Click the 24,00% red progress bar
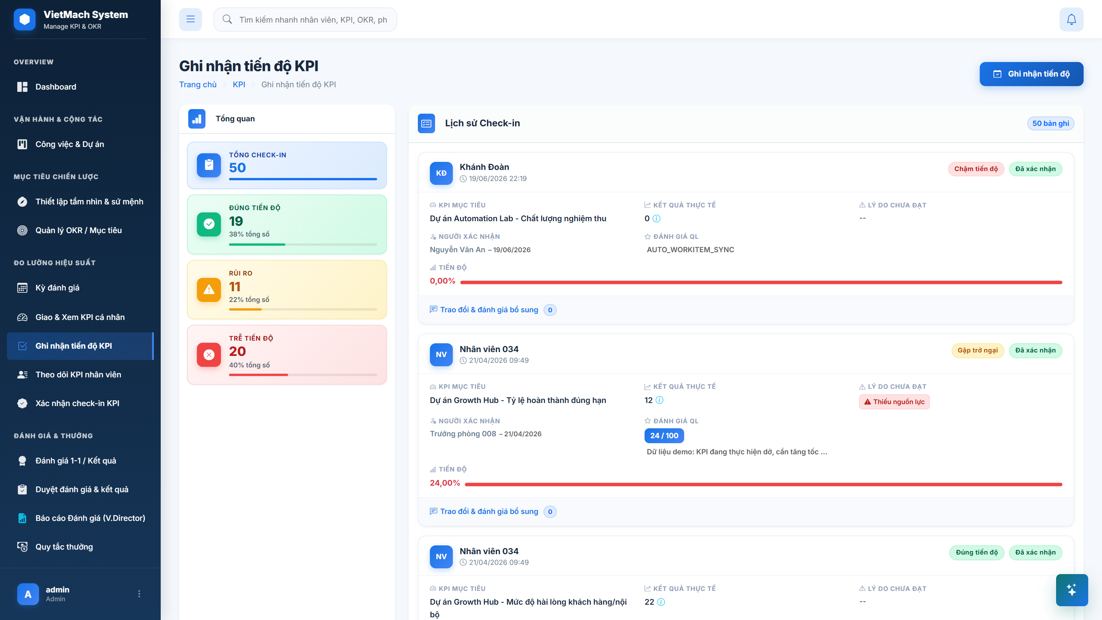This screenshot has height=620, width=1102. pos(763,484)
